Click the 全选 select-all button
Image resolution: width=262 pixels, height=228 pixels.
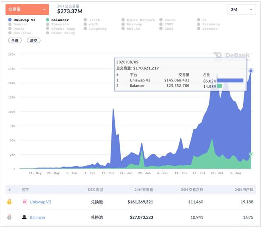click(x=15, y=41)
